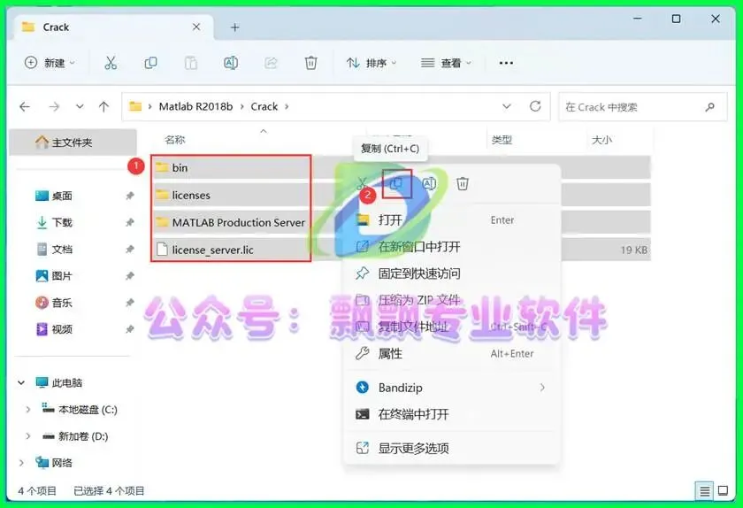Sort by the Name (名称) column header
Viewport: 743px width, 508px height.
175,140
